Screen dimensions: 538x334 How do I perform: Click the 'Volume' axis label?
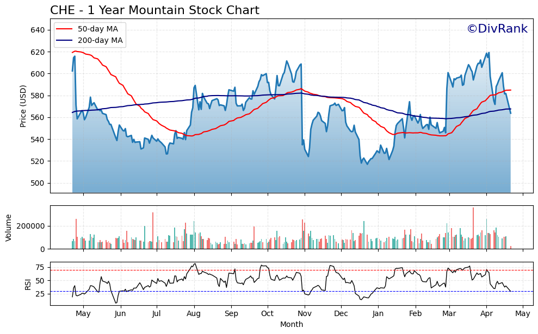coord(9,228)
